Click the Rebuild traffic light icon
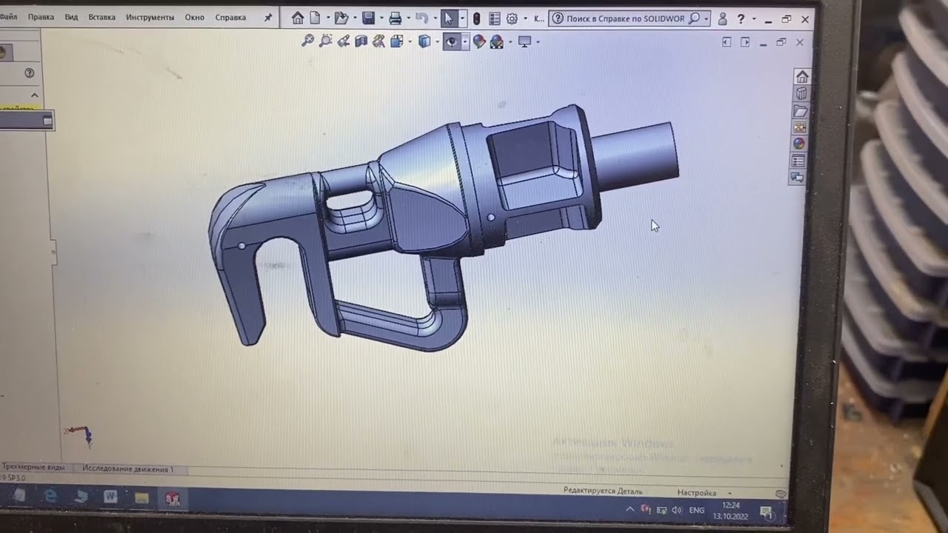The width and height of the screenshot is (948, 533). 477,18
